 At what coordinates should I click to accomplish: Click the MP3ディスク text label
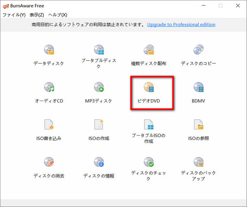pyautogui.click(x=98, y=101)
